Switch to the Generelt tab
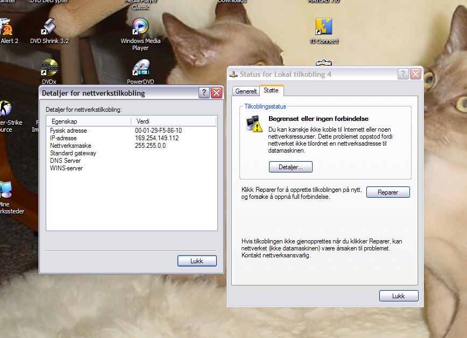Image resolution: width=467 pixels, height=338 pixels. [x=246, y=91]
